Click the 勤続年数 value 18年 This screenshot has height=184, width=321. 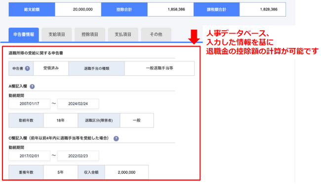61,120
